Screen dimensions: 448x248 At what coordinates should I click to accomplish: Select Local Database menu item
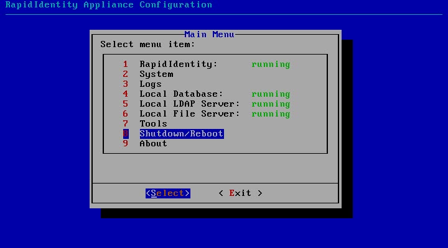coord(181,94)
